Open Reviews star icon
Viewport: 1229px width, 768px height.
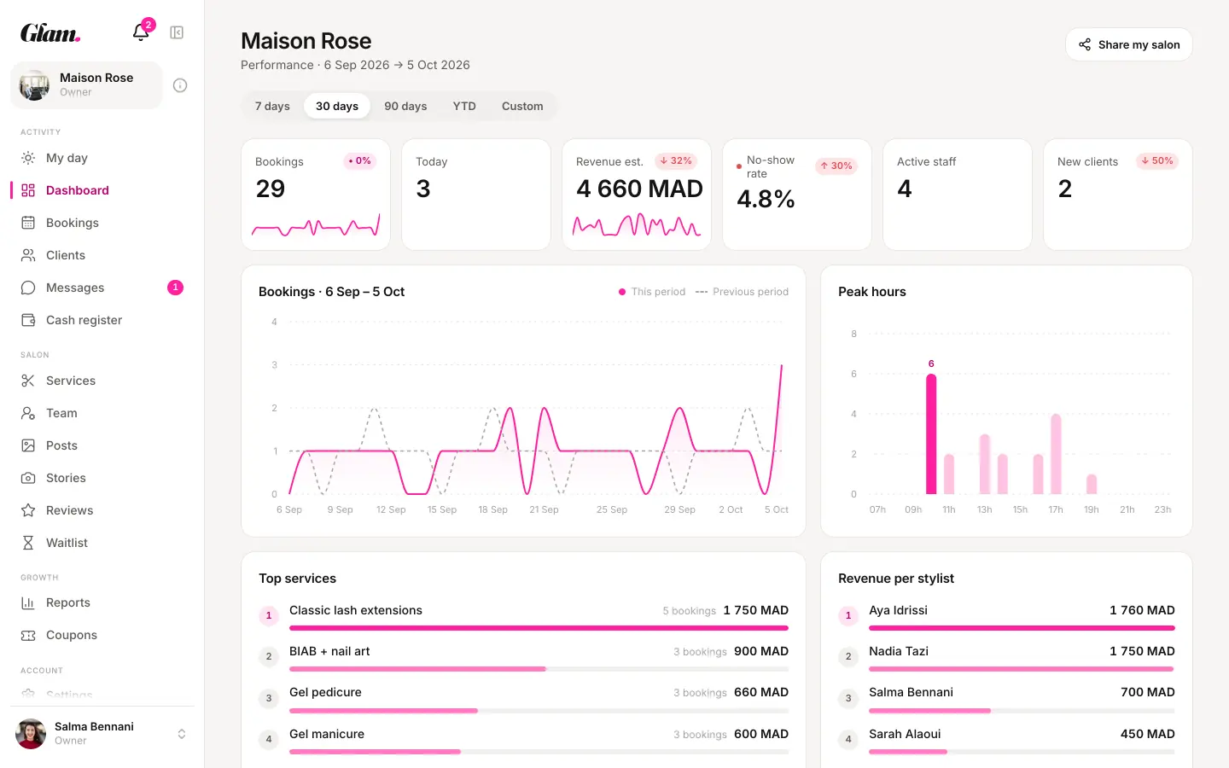point(28,510)
